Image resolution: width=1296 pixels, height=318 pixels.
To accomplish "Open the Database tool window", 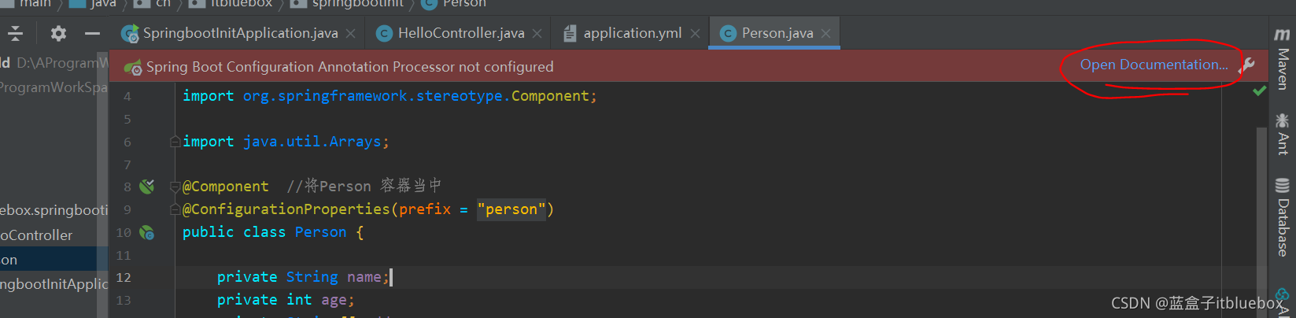I will pos(1283,218).
